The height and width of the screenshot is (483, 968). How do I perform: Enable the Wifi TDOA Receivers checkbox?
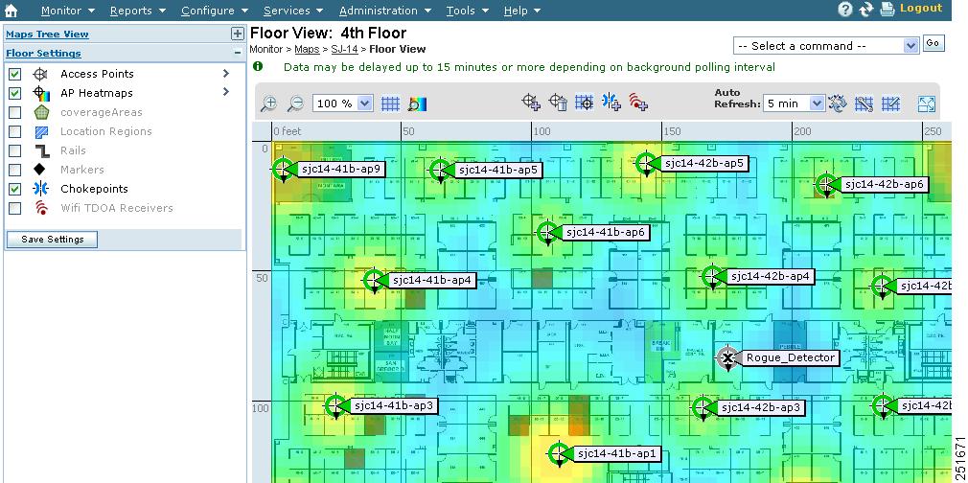[15, 208]
